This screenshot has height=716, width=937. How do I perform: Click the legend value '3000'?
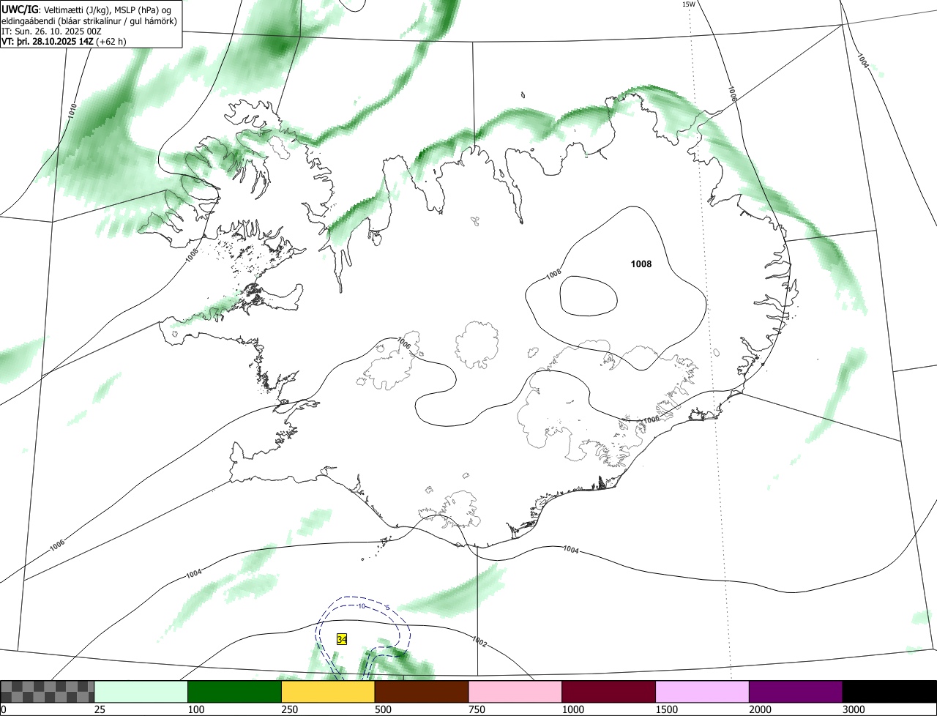pos(852,709)
